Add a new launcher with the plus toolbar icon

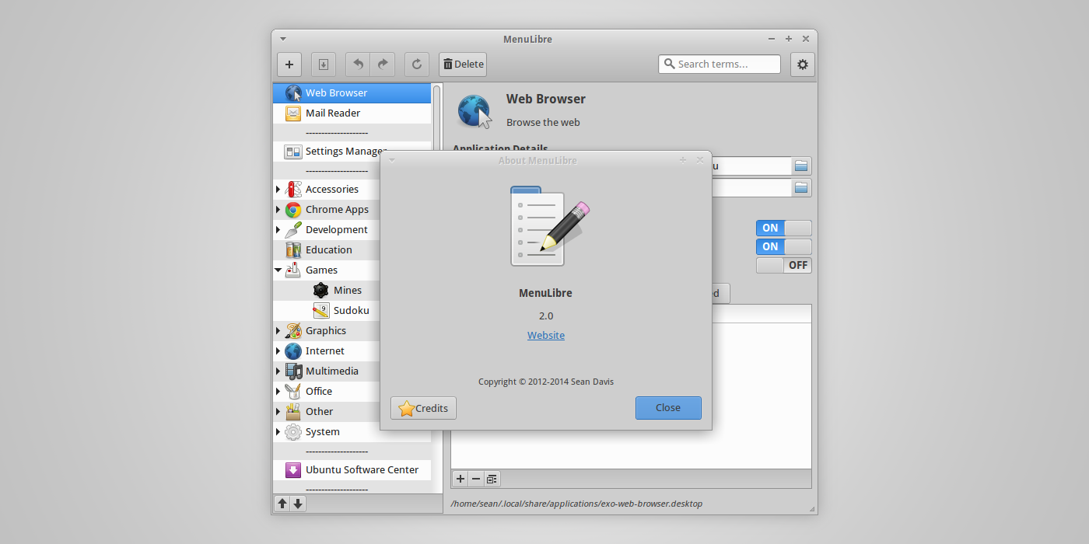pyautogui.click(x=289, y=65)
